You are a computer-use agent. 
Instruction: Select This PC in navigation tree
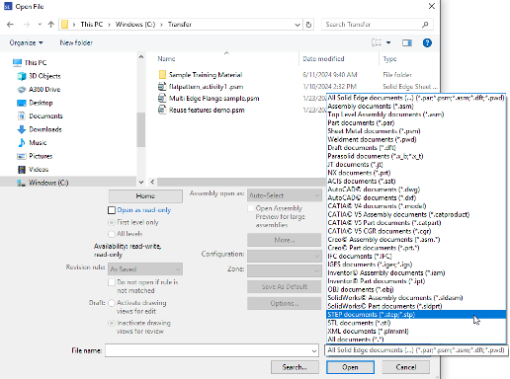(x=36, y=62)
